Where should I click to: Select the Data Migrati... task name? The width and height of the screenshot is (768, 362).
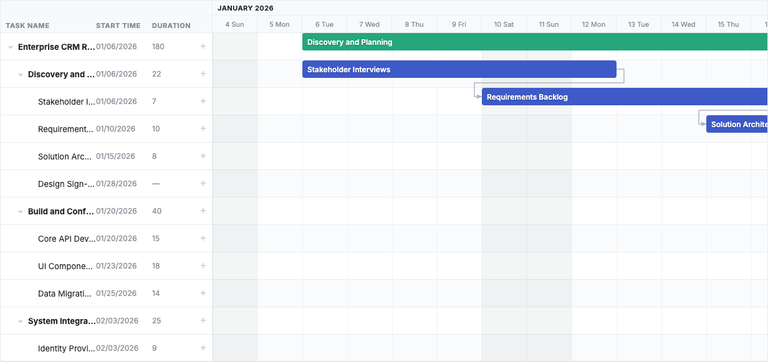(x=65, y=293)
